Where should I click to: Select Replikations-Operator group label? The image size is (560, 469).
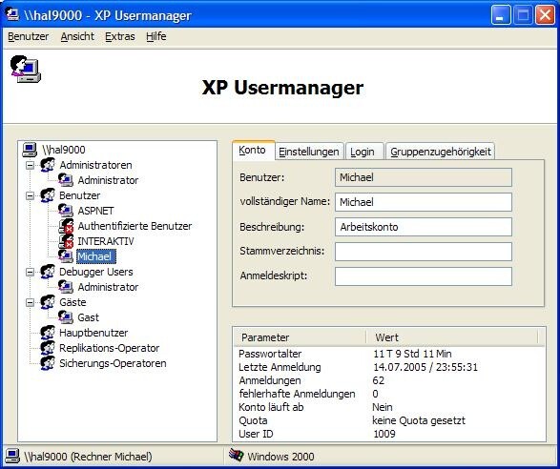pyautogui.click(x=110, y=348)
